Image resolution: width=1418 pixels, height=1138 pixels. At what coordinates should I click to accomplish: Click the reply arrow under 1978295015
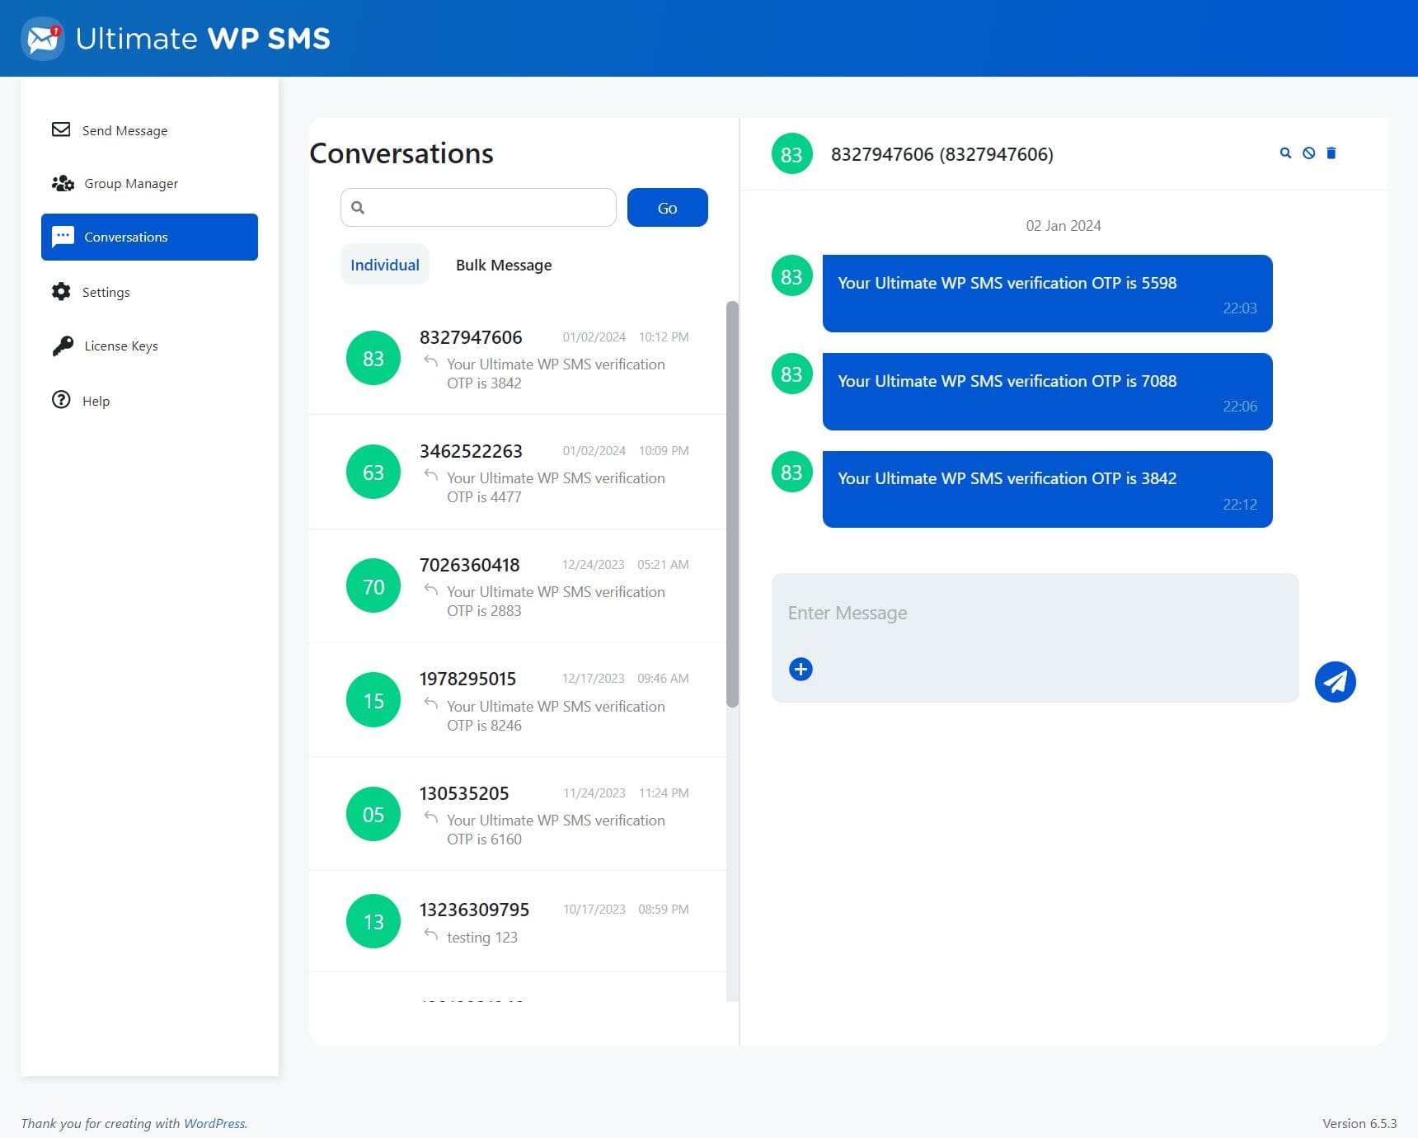430,703
